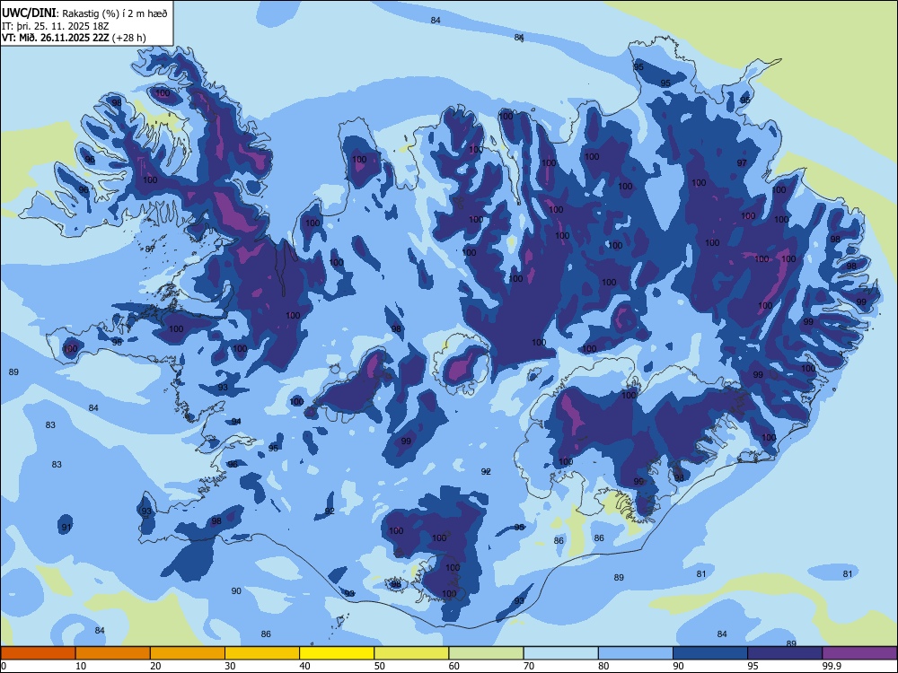Click the '60' legend tick label

point(454,666)
